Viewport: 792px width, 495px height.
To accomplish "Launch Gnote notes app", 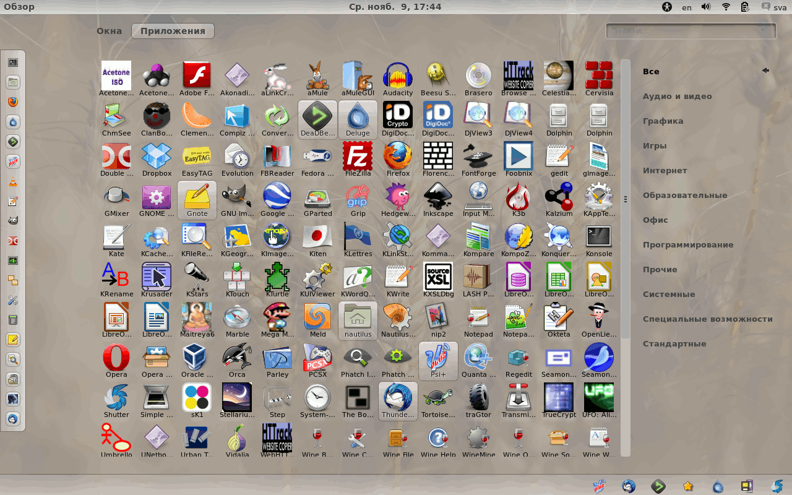I will tap(197, 200).
